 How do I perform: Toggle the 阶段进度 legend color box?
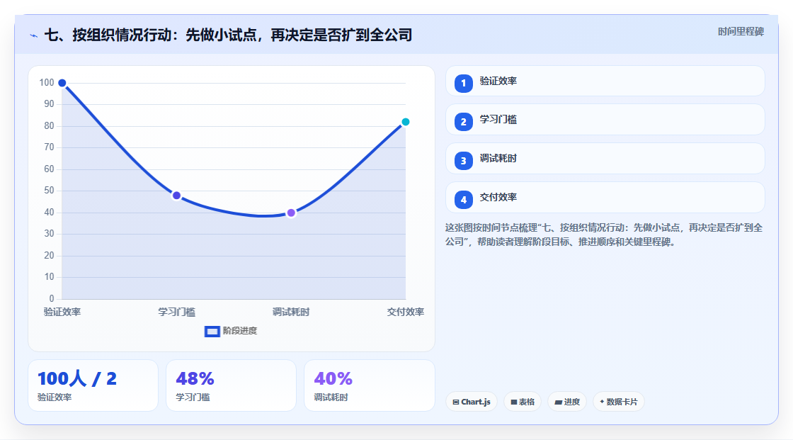[x=212, y=331]
